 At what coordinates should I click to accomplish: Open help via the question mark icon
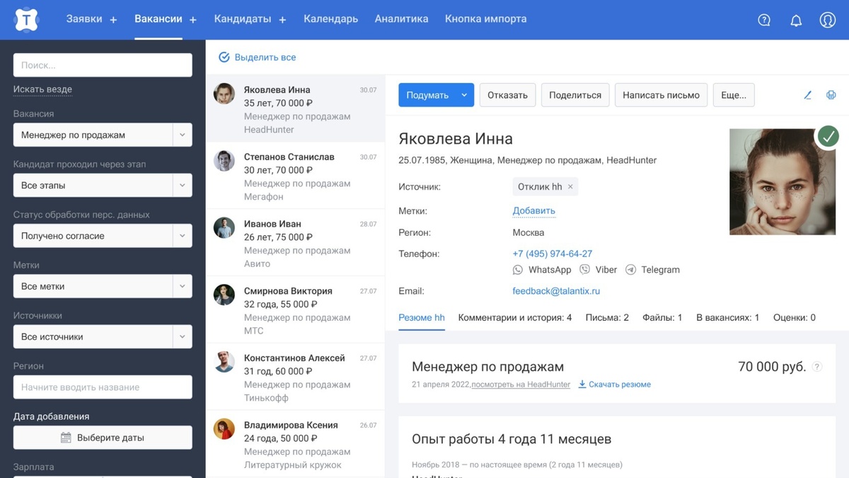[x=764, y=20]
